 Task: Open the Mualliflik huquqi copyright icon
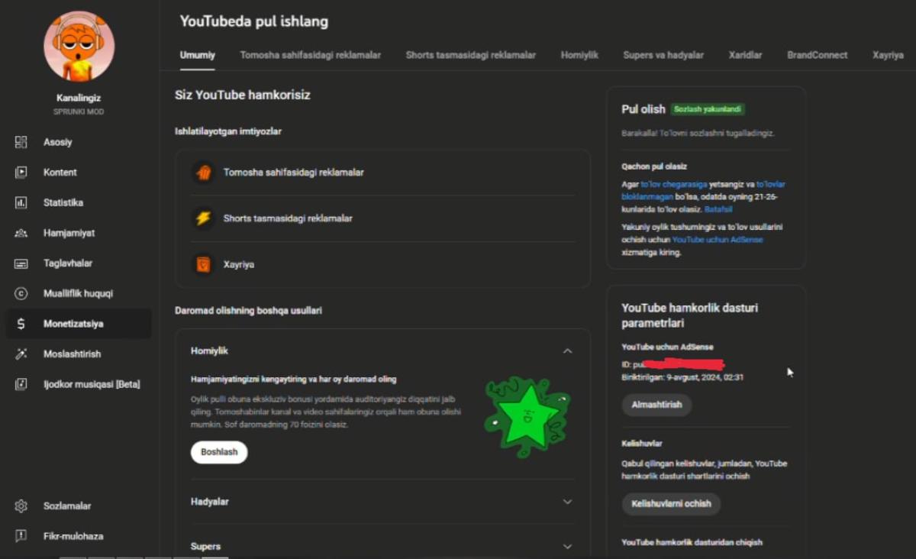[x=21, y=293]
